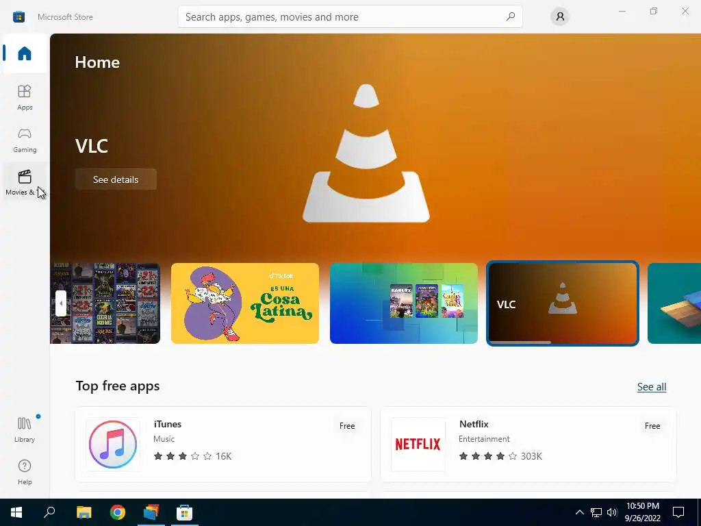Select the TikTok Cosa Latina banner thumbnail
This screenshot has width=701, height=526.
click(x=245, y=303)
